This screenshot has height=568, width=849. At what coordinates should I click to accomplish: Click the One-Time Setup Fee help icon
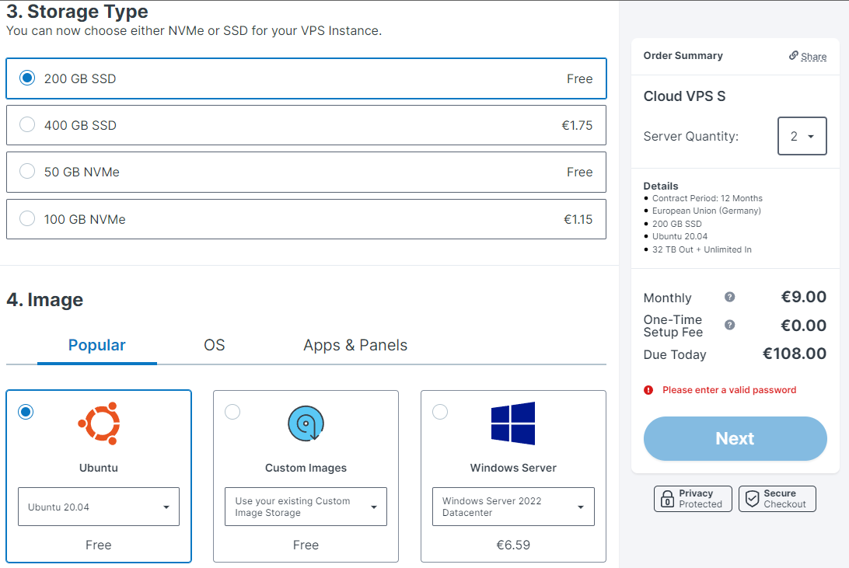(x=730, y=325)
